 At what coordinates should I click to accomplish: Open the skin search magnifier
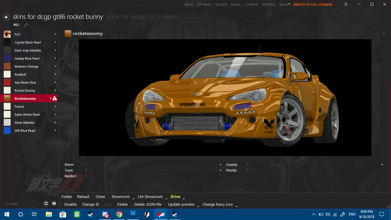(26, 25)
